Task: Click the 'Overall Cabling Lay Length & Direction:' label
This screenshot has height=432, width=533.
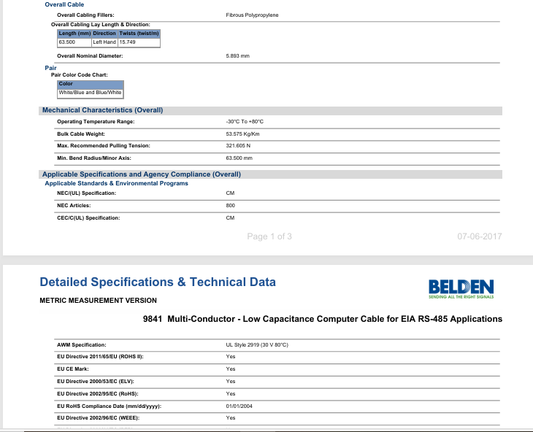Action: click(x=101, y=25)
